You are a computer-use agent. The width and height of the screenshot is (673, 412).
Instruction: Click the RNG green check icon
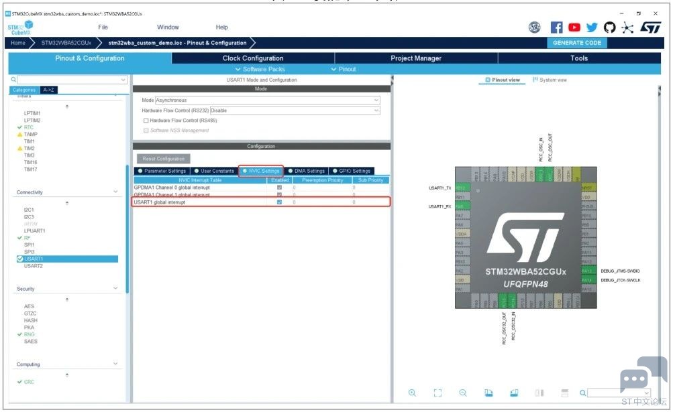(x=19, y=334)
